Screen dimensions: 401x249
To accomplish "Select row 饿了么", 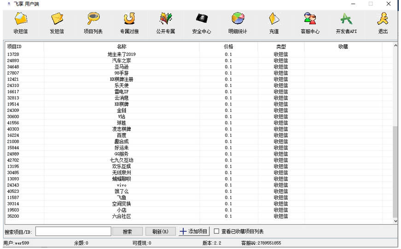I will click(199, 191).
